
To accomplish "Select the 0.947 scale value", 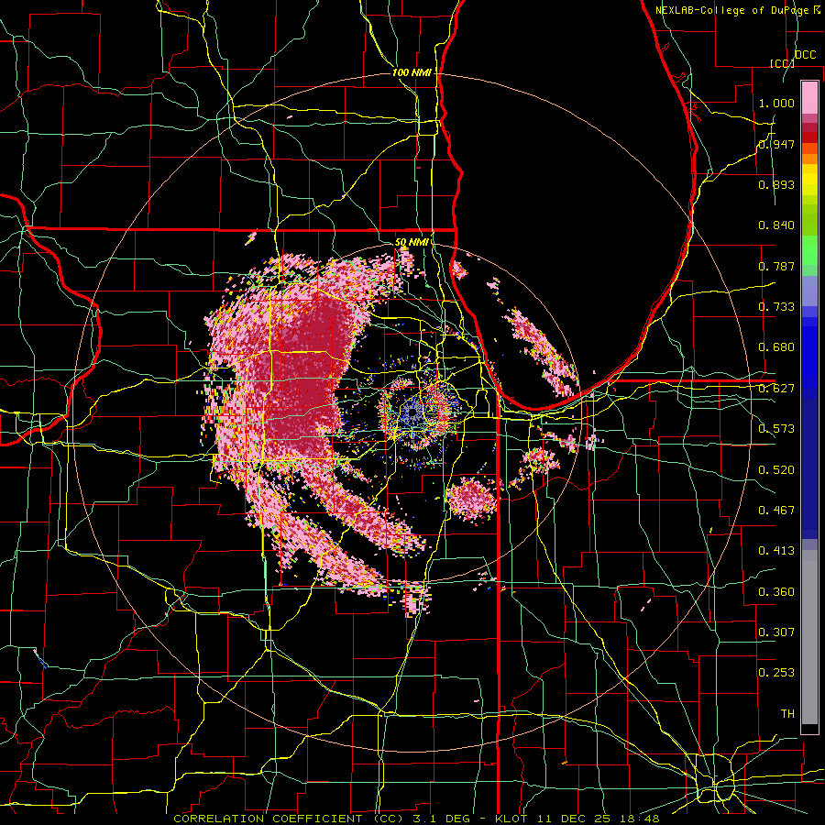I will point(776,144).
